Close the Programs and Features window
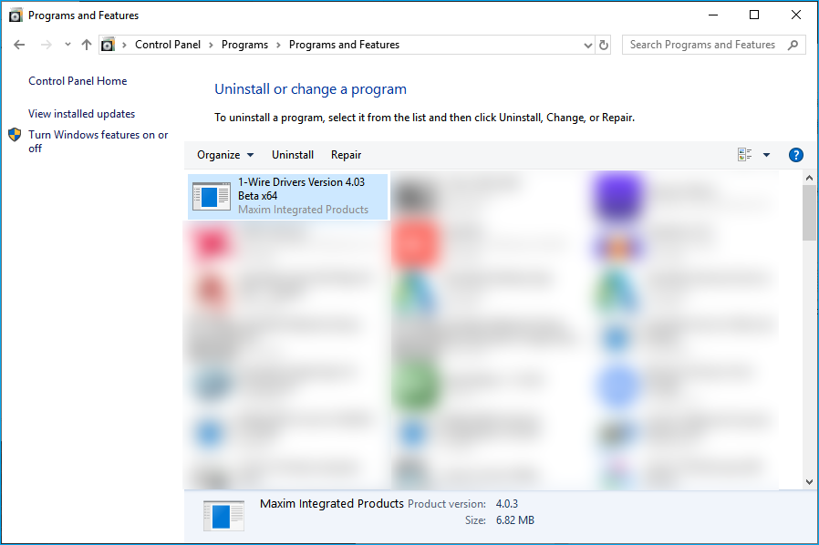The image size is (819, 545). (x=796, y=15)
